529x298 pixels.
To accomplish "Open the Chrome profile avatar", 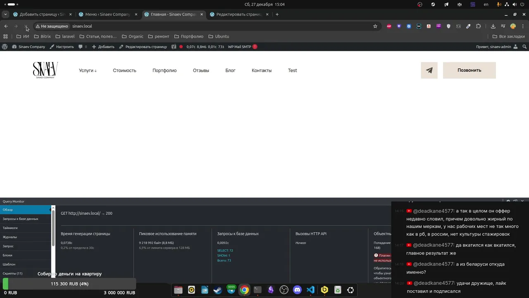I will click(513, 26).
